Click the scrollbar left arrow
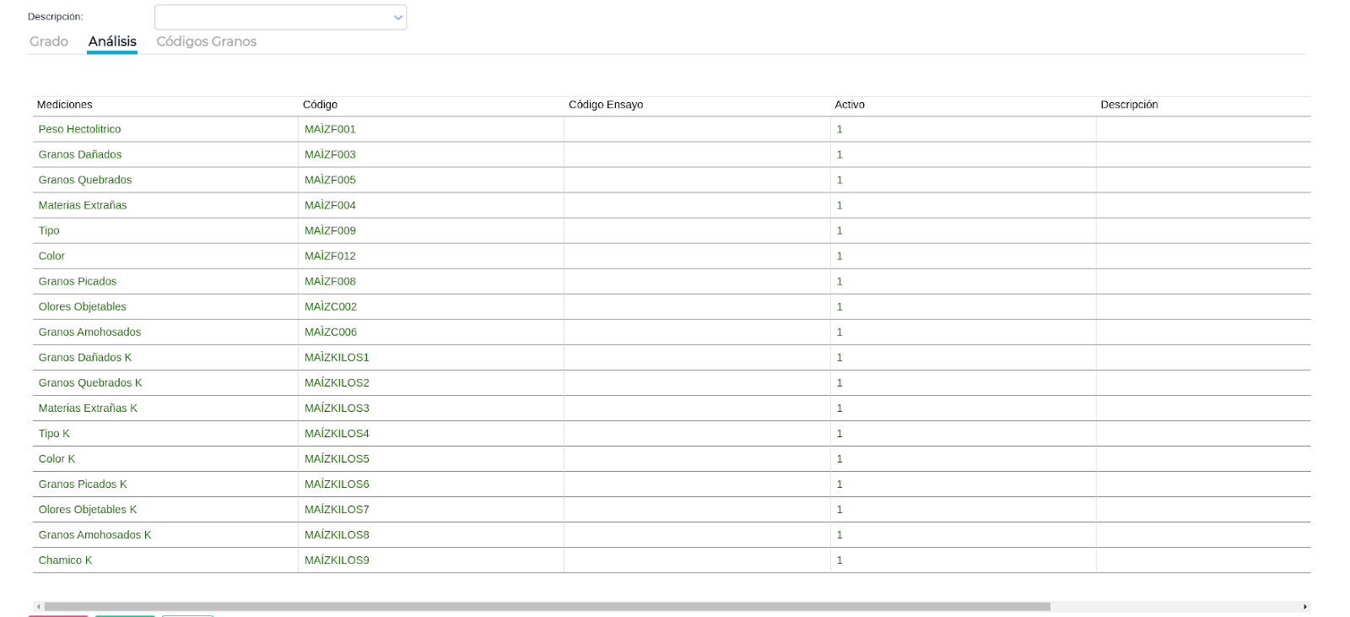Viewport: 1350px width, 617px height. [x=38, y=607]
